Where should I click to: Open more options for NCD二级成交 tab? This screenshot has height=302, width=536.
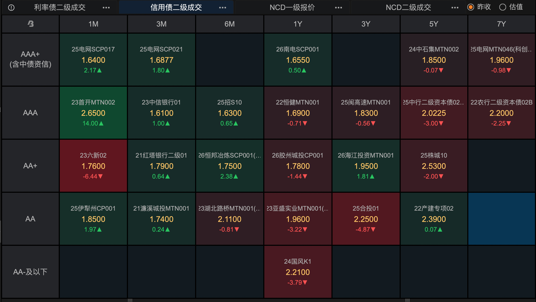455,8
